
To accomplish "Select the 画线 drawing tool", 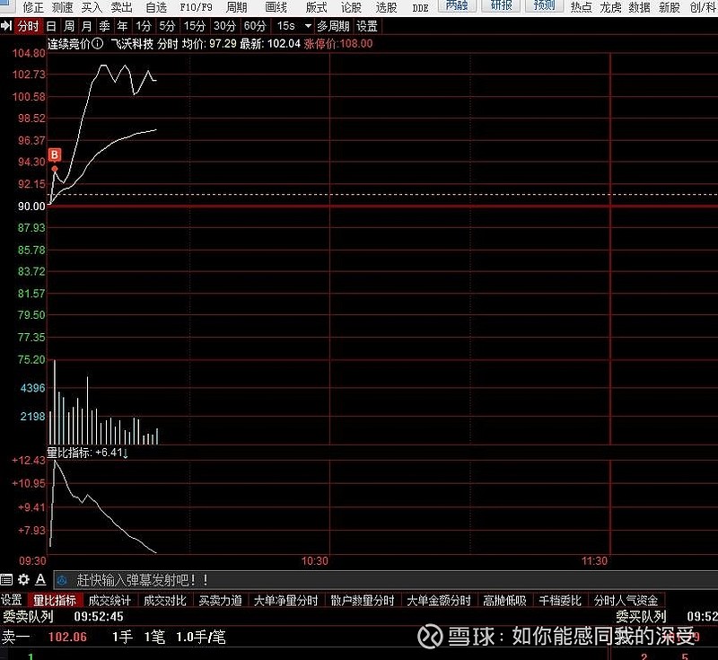I will 276,7.
